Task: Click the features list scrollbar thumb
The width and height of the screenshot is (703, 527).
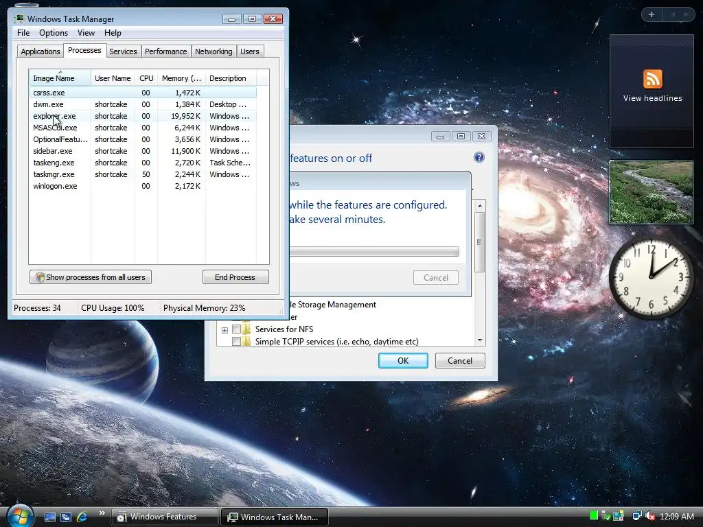Action: pyautogui.click(x=479, y=242)
